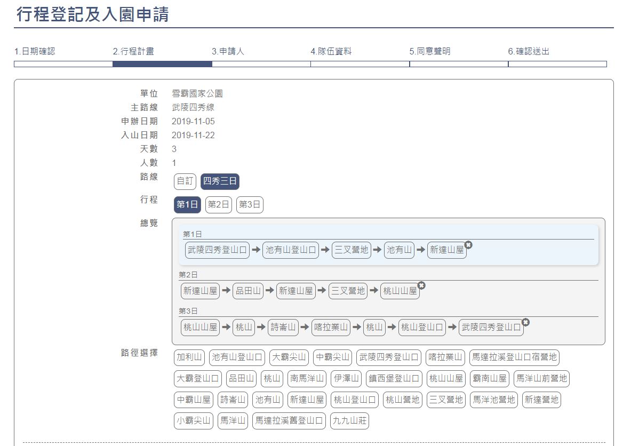
Task: Add 武陵四秀登山口 from 路徑選擇 list
Action: [x=389, y=357]
